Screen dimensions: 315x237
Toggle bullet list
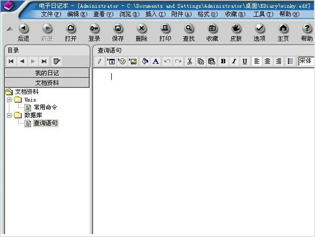click(290, 61)
